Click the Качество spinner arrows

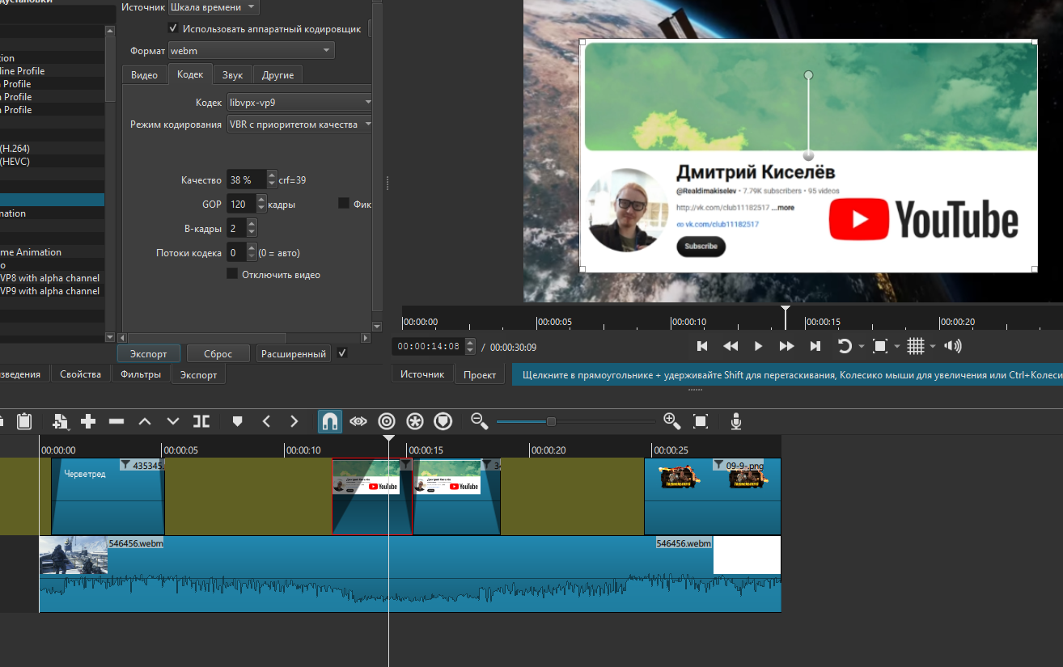(273, 179)
